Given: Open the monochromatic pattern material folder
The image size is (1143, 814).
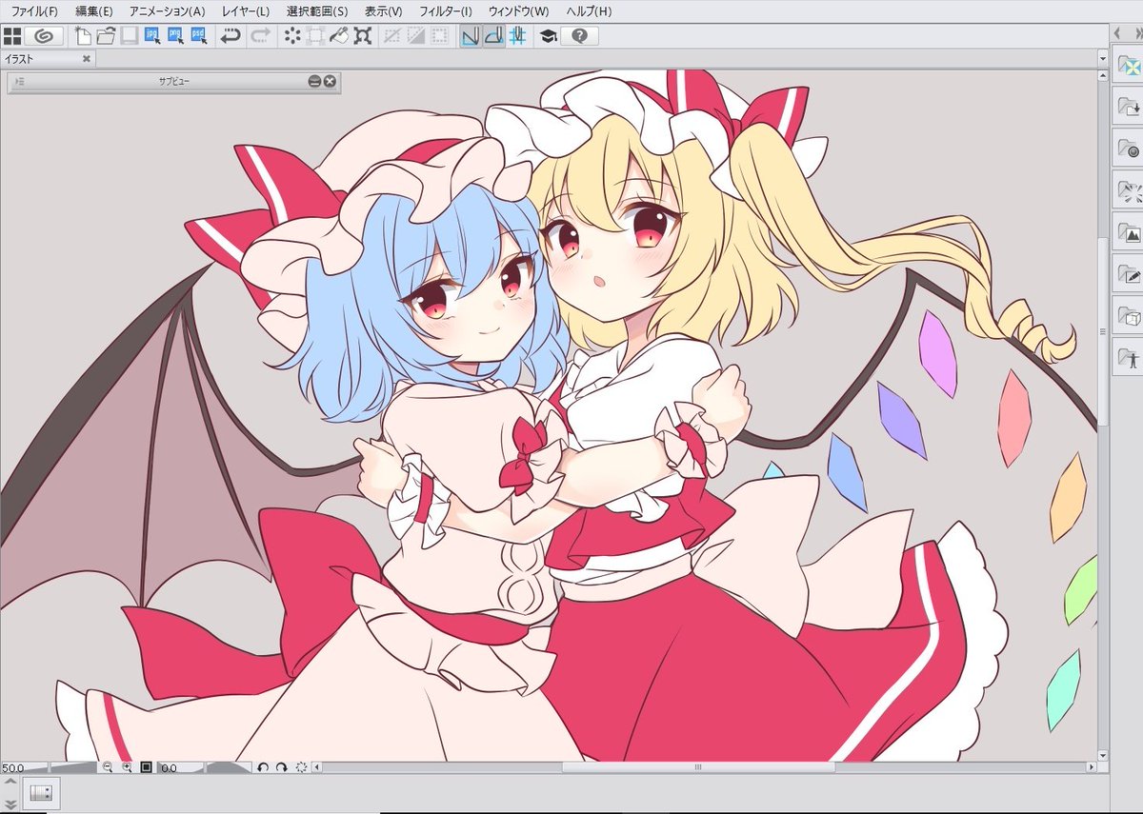Looking at the screenshot, I should [x=1130, y=148].
